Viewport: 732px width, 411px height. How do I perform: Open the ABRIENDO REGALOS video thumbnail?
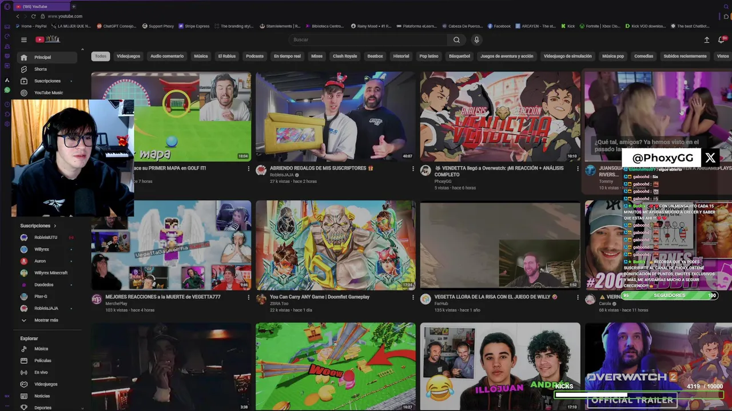click(336, 116)
